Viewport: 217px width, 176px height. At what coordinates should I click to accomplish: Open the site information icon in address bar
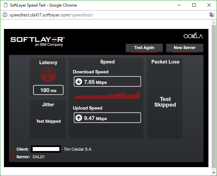pyautogui.click(x=5, y=15)
